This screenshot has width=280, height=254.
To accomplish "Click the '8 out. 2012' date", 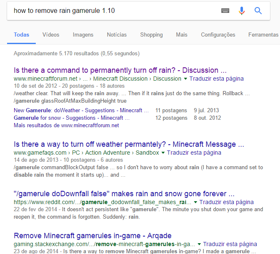I will pyautogui.click(x=208, y=118).
